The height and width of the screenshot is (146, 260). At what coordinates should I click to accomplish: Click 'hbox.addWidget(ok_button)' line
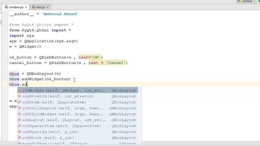(40, 79)
